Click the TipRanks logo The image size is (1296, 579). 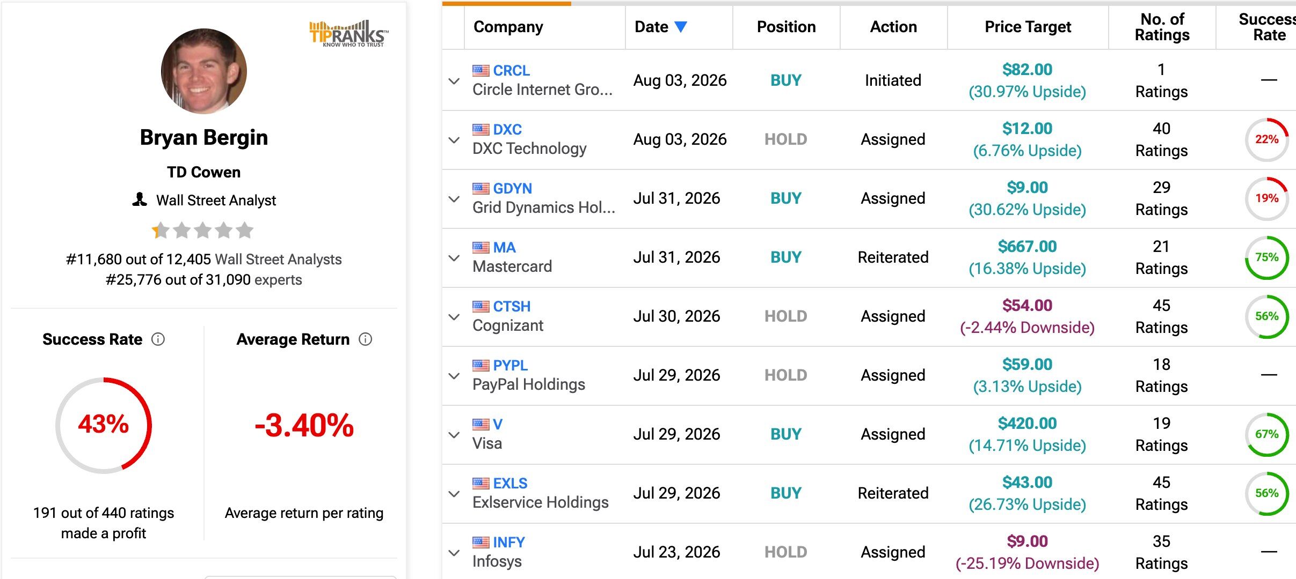349,34
